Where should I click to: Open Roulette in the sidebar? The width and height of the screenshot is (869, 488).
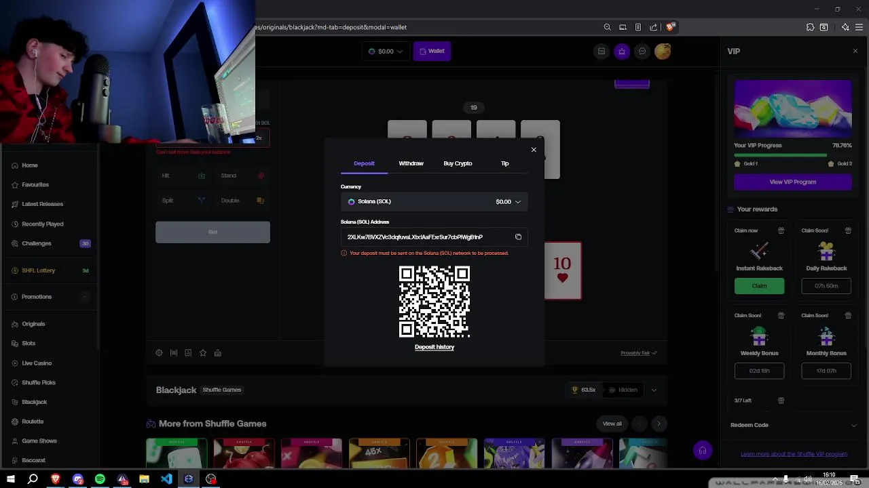coord(33,422)
